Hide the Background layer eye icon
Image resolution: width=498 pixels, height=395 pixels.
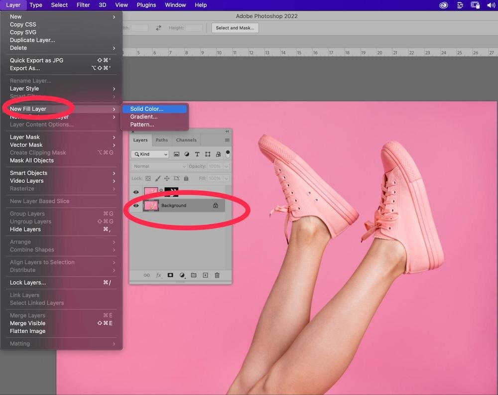coord(136,205)
